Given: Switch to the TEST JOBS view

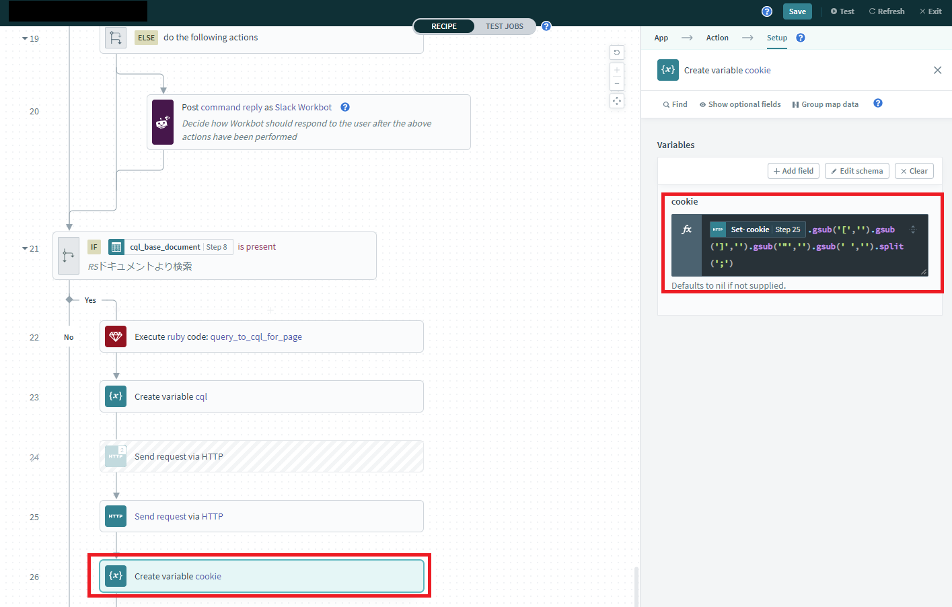Looking at the screenshot, I should [505, 26].
